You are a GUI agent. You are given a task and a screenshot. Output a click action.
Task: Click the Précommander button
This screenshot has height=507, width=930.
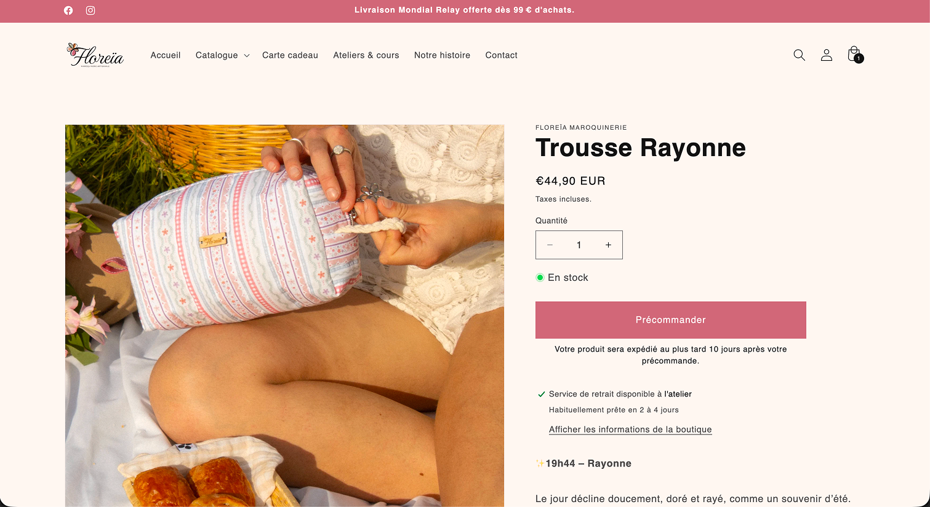671,320
